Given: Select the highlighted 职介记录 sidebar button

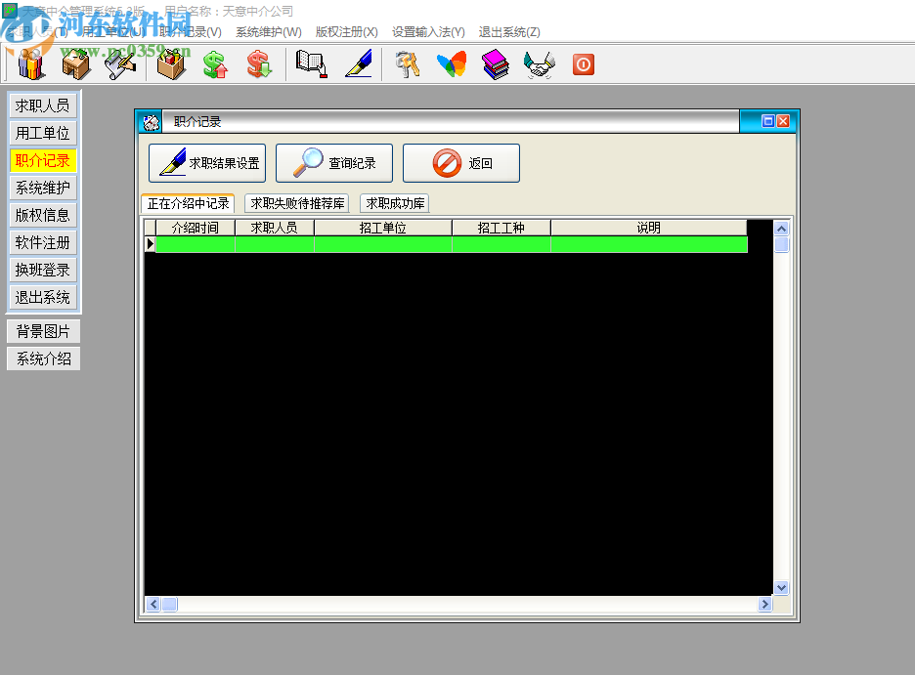Looking at the screenshot, I should coord(43,161).
